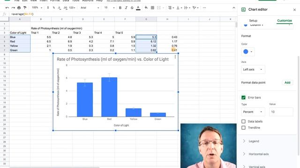The width and height of the screenshot is (300, 168).
Task: Click the Redo icon
Action: [x=13, y=8]
